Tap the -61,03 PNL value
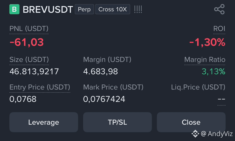The height and width of the screenshot is (141, 235). pos(27,42)
